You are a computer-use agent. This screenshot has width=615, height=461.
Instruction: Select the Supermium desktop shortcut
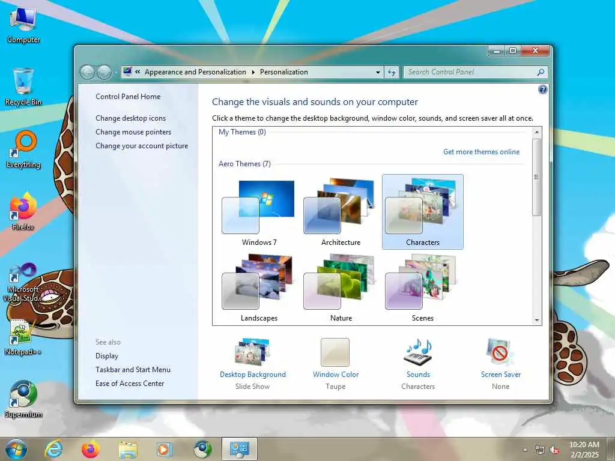23,399
